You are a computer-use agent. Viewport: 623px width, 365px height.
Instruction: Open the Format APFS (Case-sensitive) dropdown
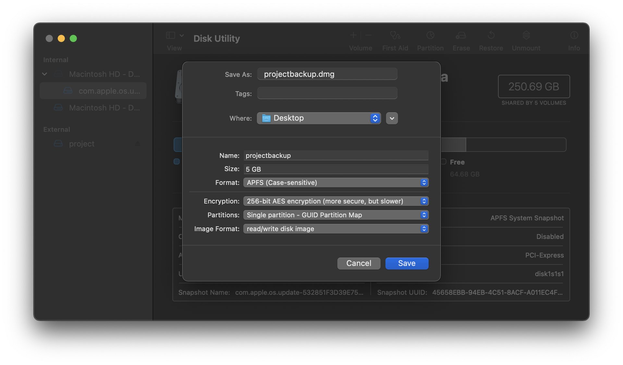click(336, 182)
